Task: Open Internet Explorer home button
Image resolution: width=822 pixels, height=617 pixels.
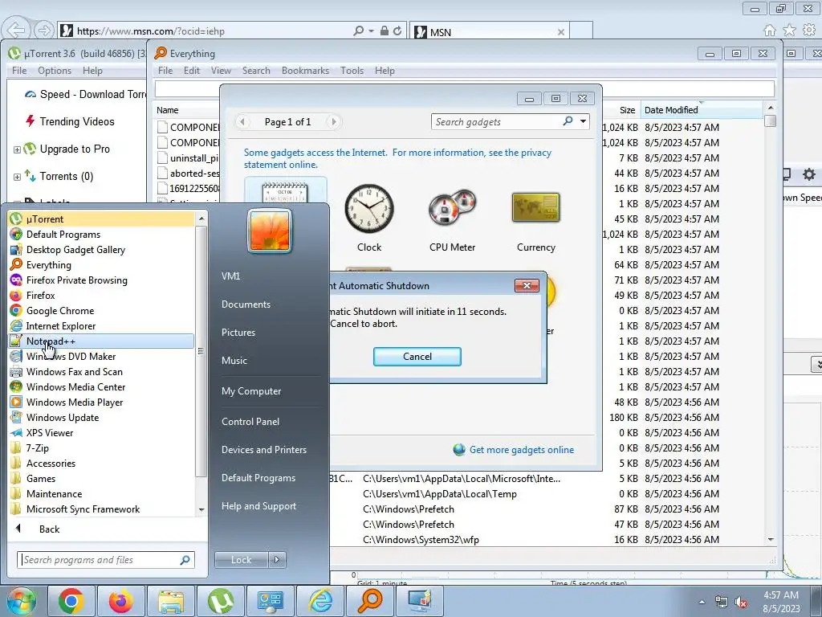Action: [x=770, y=31]
